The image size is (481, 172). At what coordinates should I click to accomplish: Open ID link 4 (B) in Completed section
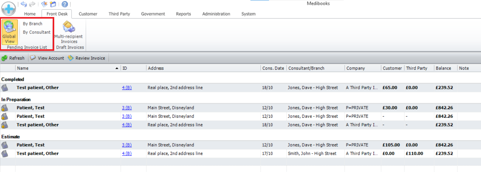point(127,88)
